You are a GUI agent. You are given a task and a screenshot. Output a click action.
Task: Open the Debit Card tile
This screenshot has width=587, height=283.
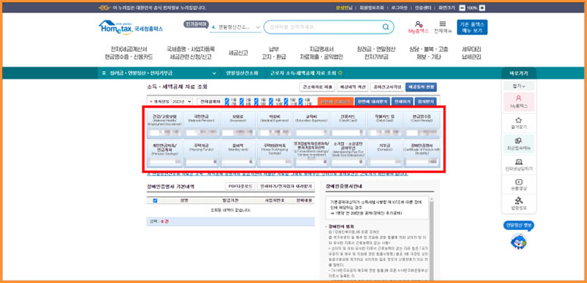pyautogui.click(x=385, y=124)
